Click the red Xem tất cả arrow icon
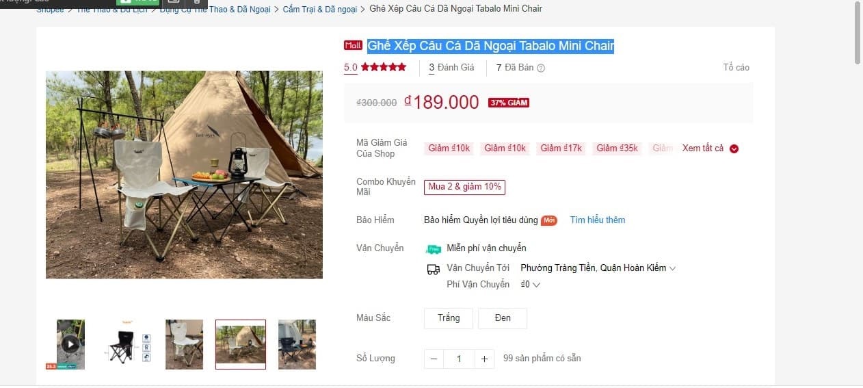Screen dimensions: 863x388 pos(734,148)
